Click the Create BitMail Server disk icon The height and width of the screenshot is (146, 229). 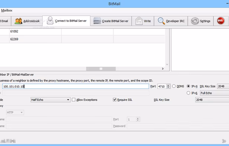pyautogui.click(x=97, y=21)
